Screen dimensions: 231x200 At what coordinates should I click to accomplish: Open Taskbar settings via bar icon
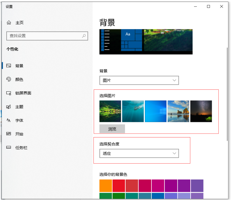tap(9, 148)
